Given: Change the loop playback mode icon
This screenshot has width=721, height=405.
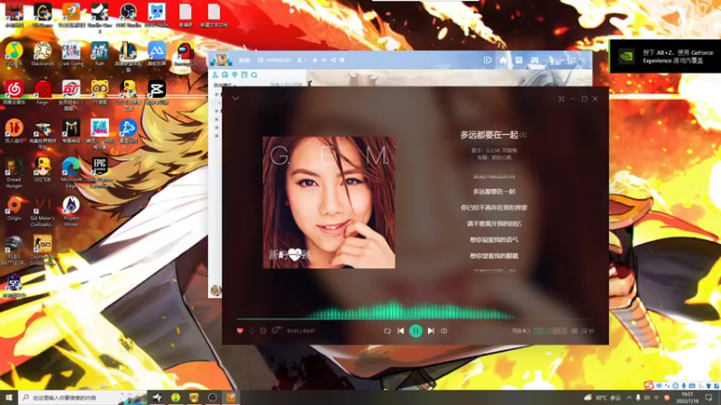Looking at the screenshot, I should (x=388, y=330).
